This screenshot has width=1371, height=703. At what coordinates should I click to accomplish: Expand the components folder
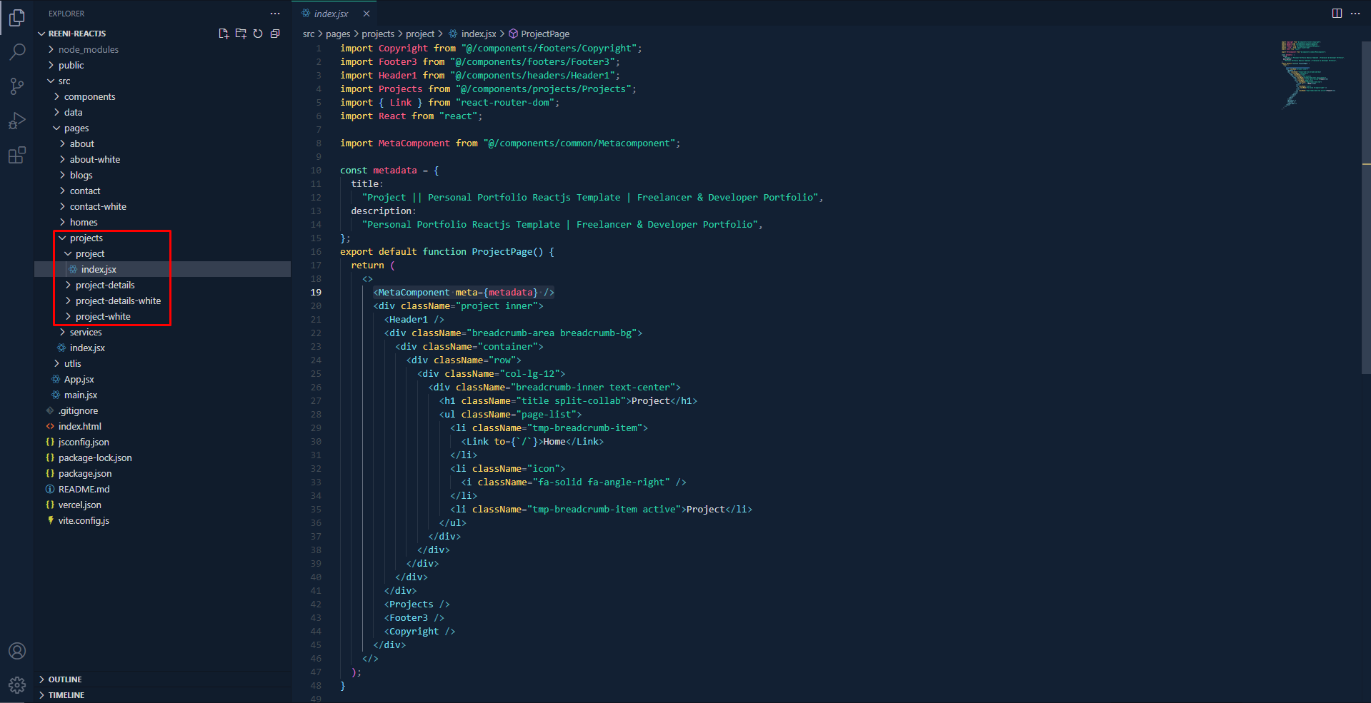[x=89, y=96]
